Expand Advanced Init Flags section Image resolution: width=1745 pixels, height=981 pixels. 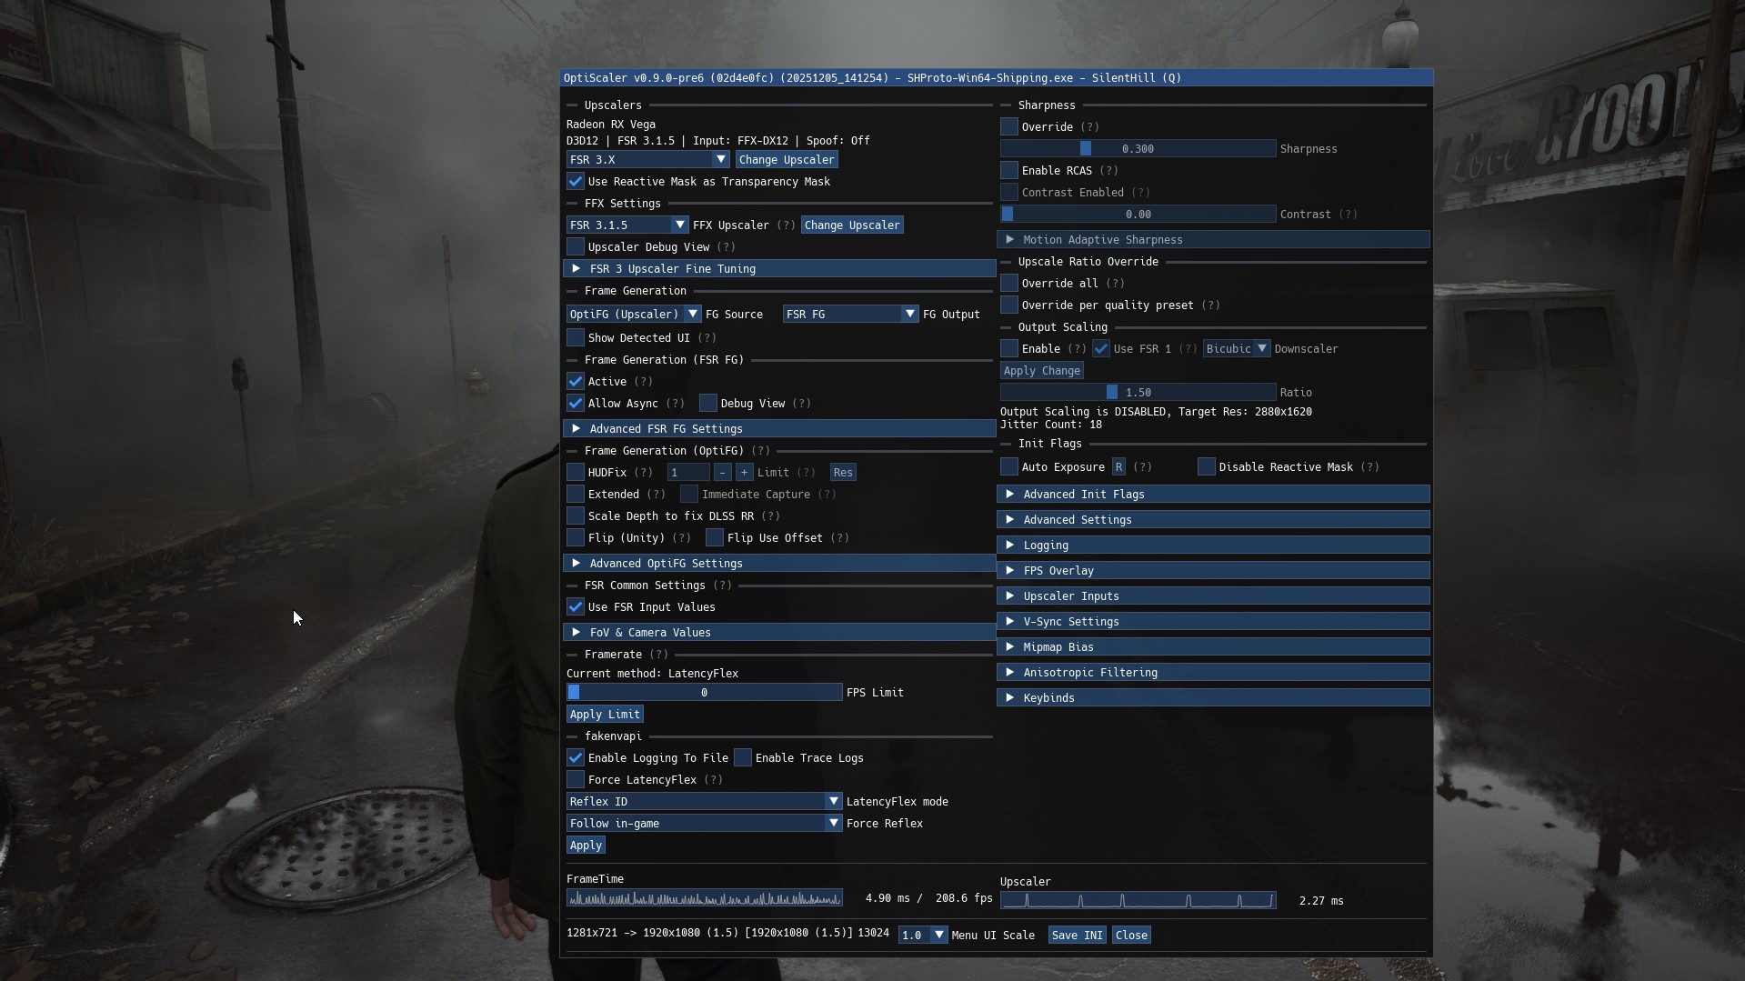(x=1213, y=495)
